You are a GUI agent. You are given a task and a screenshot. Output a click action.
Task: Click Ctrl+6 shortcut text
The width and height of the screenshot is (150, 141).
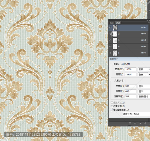click(x=143, y=46)
